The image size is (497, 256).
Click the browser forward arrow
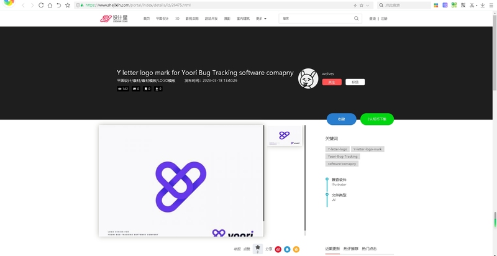[32, 5]
